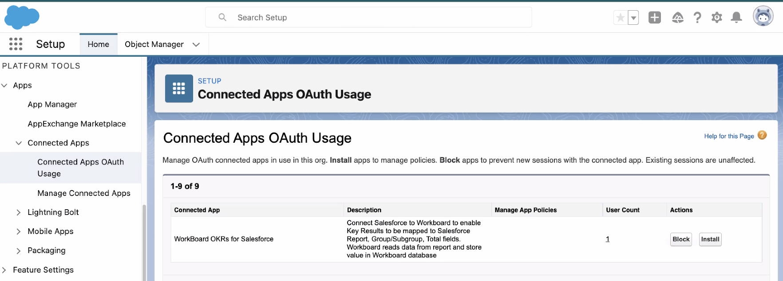Click the SETUP breadcrumb label
This screenshot has width=783, height=281.
[x=210, y=81]
